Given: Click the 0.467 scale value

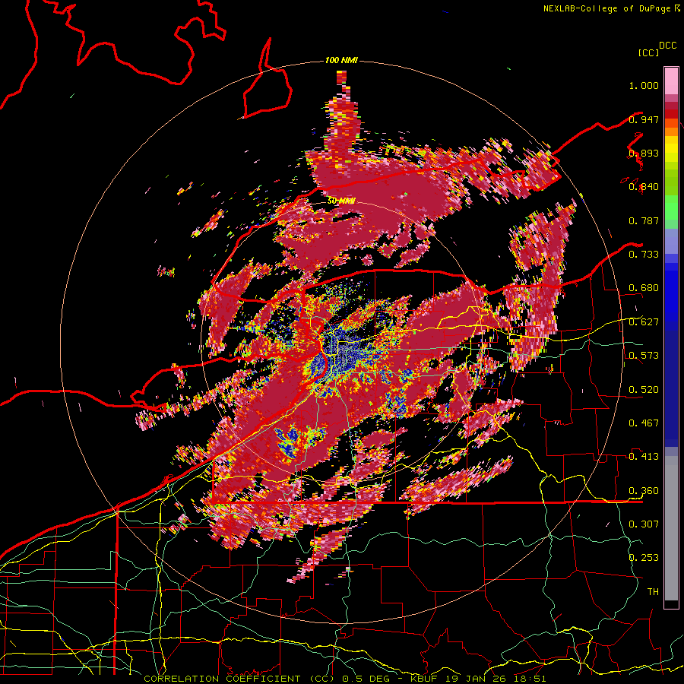Looking at the screenshot, I should click(644, 423).
